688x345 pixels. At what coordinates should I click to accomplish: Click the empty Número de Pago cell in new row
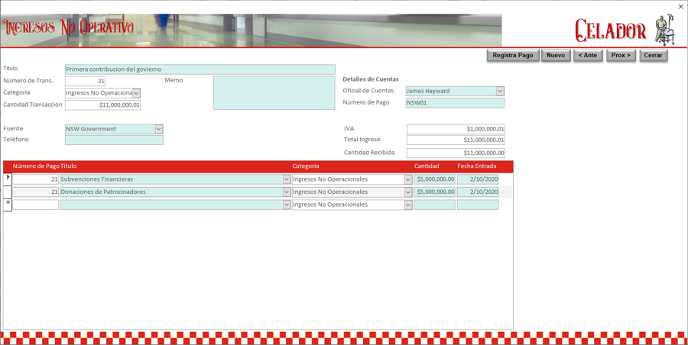pyautogui.click(x=35, y=205)
